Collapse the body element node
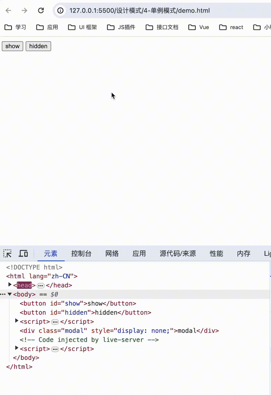Image resolution: width=271 pixels, height=395 pixels. tap(10, 294)
